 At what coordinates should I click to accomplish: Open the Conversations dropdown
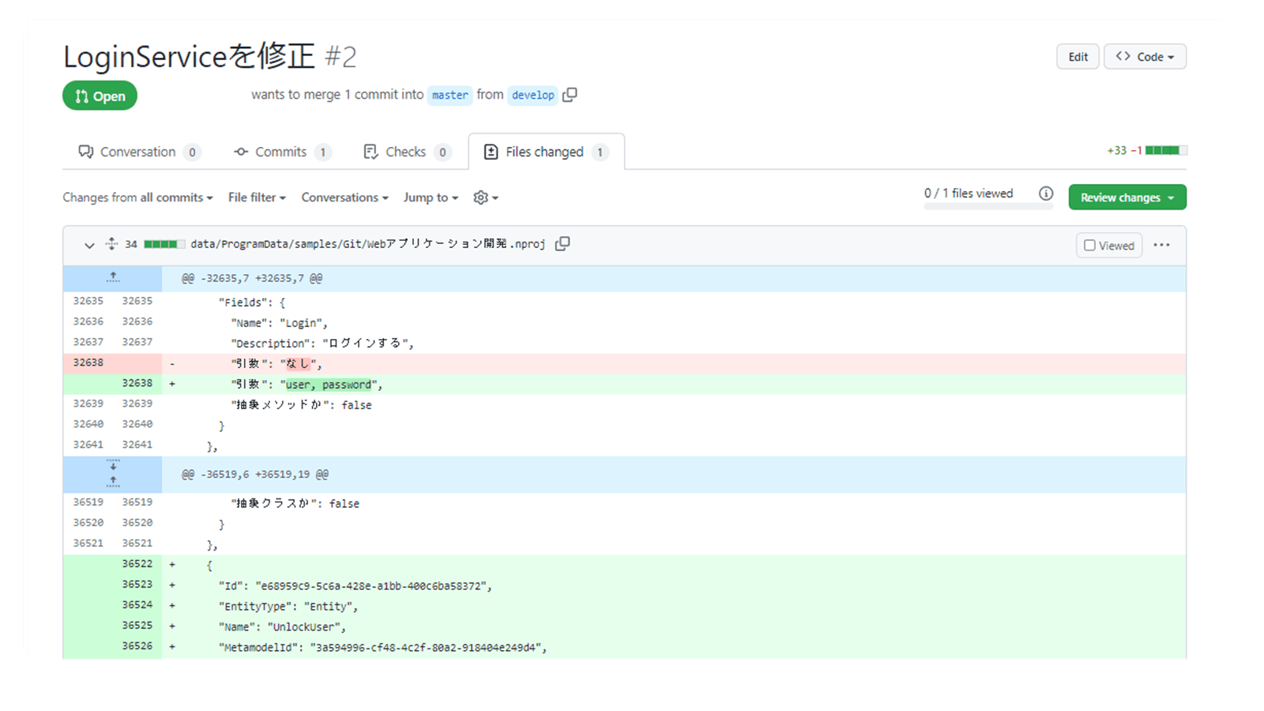pos(344,197)
